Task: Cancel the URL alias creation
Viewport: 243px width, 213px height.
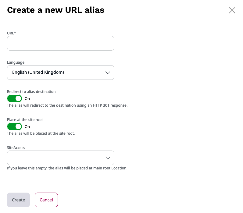Action: (46, 200)
